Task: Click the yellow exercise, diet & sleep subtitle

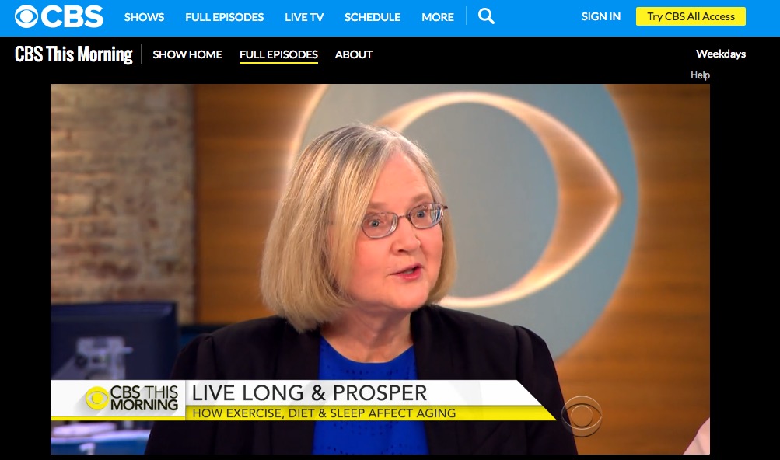Action: pos(324,413)
